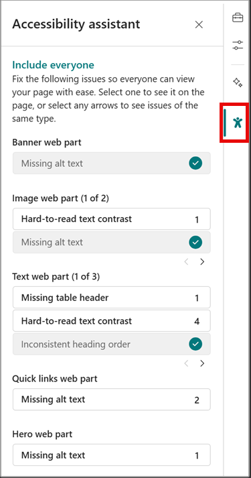Open Quick links Missing alt text issue
Screen dimensions: 251x478
click(x=111, y=400)
